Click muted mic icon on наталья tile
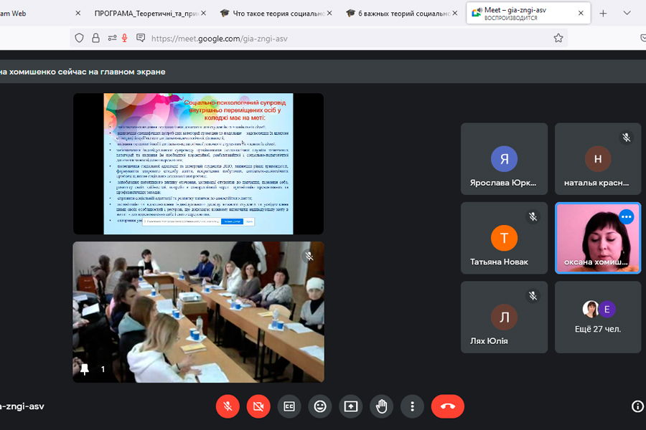646x430 pixels. 626,138
